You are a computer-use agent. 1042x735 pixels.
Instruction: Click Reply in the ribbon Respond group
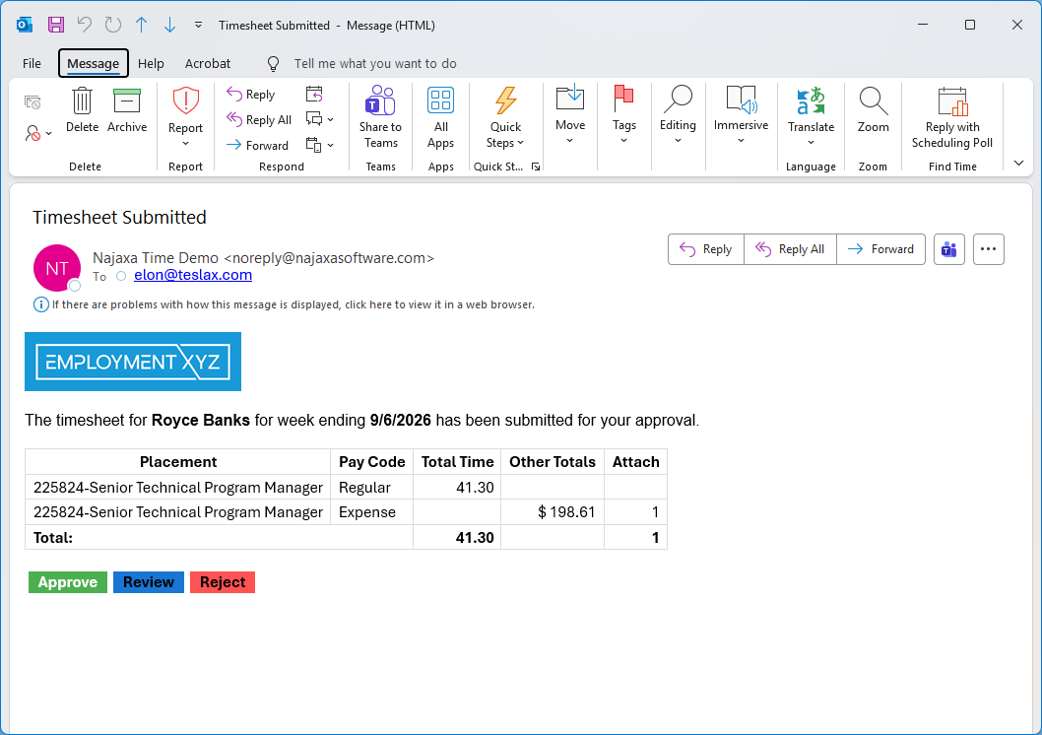(x=250, y=95)
